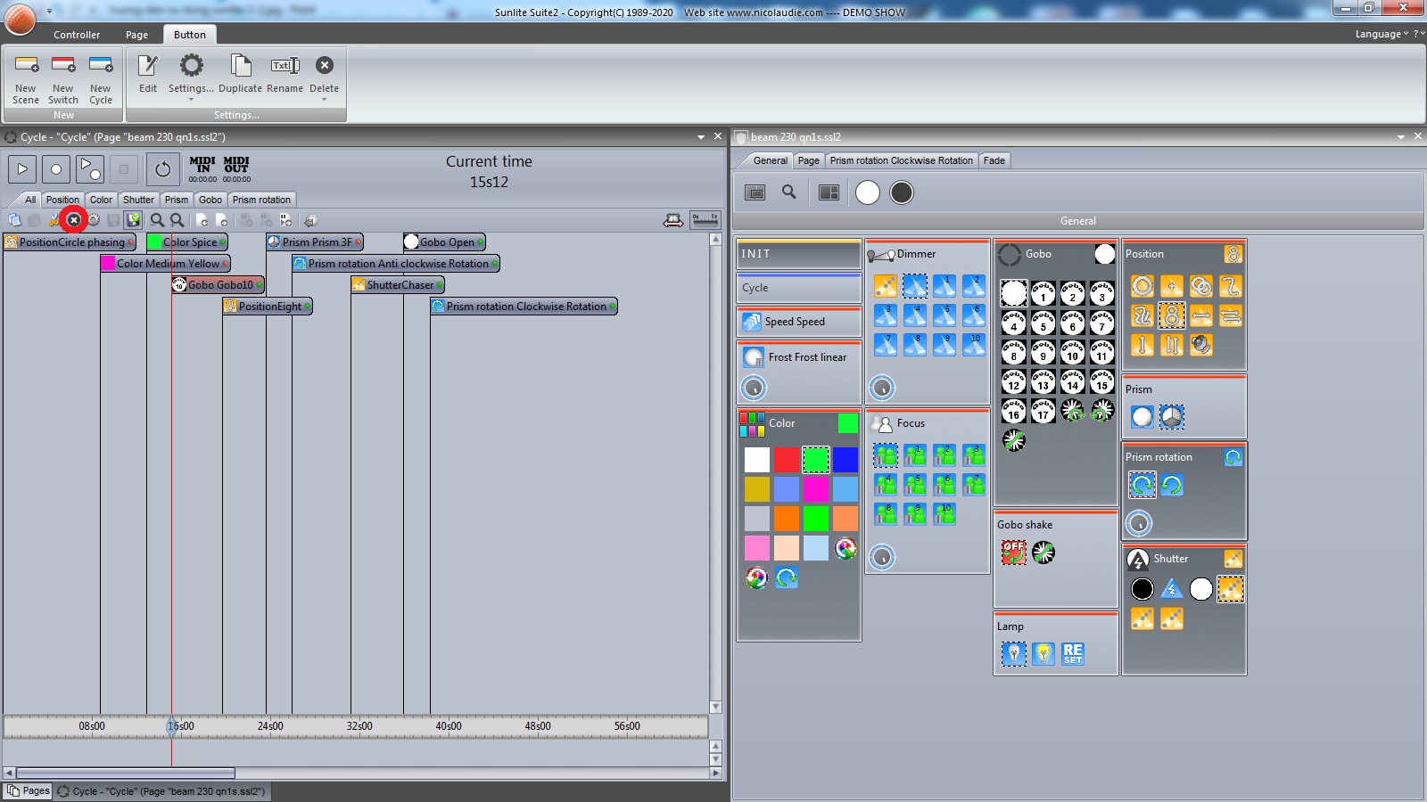Select the Gobo filter tab in cycle
Image resolution: width=1427 pixels, height=802 pixels.
pyautogui.click(x=210, y=200)
